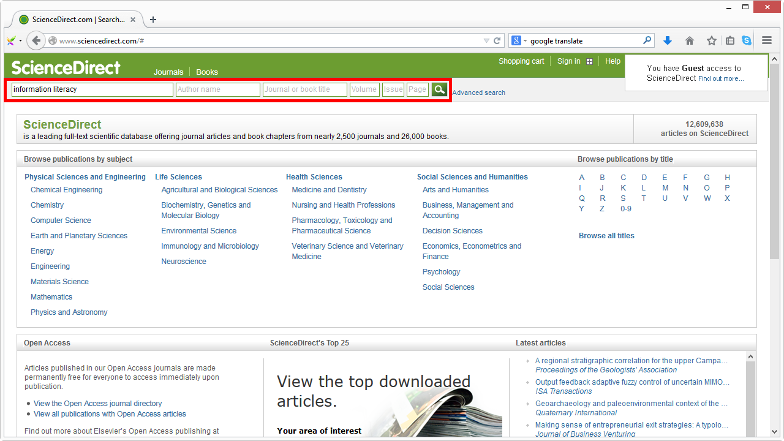Click the ScienceDirect logo

tap(66, 67)
